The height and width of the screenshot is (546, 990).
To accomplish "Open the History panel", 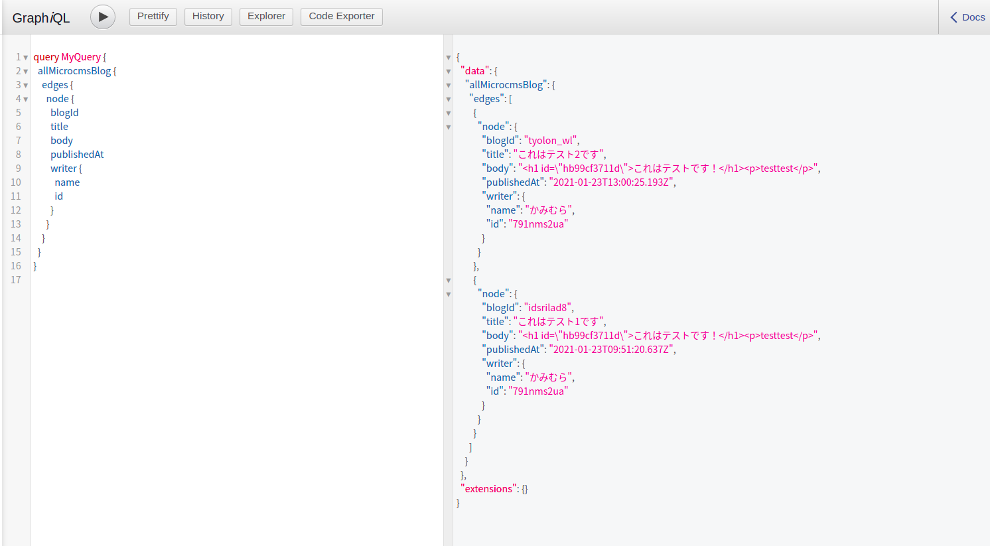I will 208,17.
